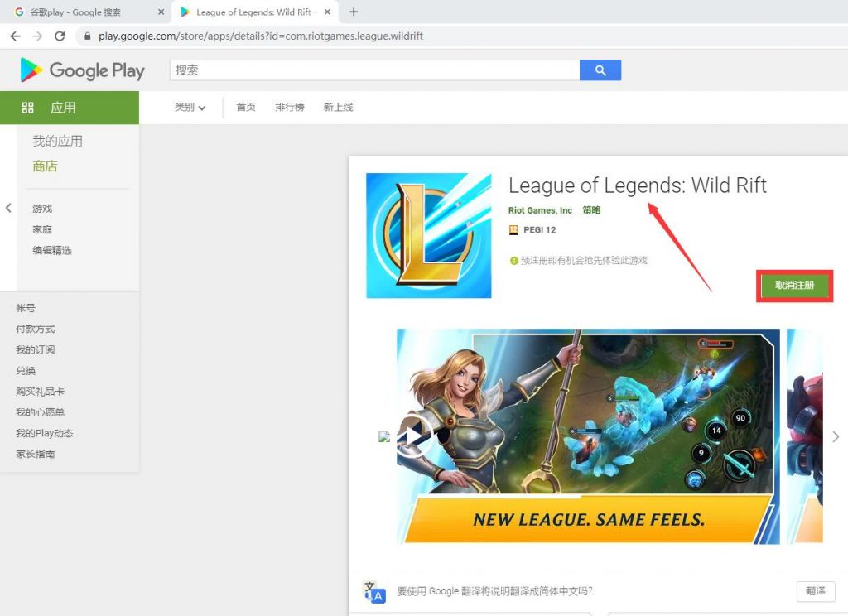Click the 应用 grid icon
Viewport: 848px width, 616px height.
pos(27,108)
